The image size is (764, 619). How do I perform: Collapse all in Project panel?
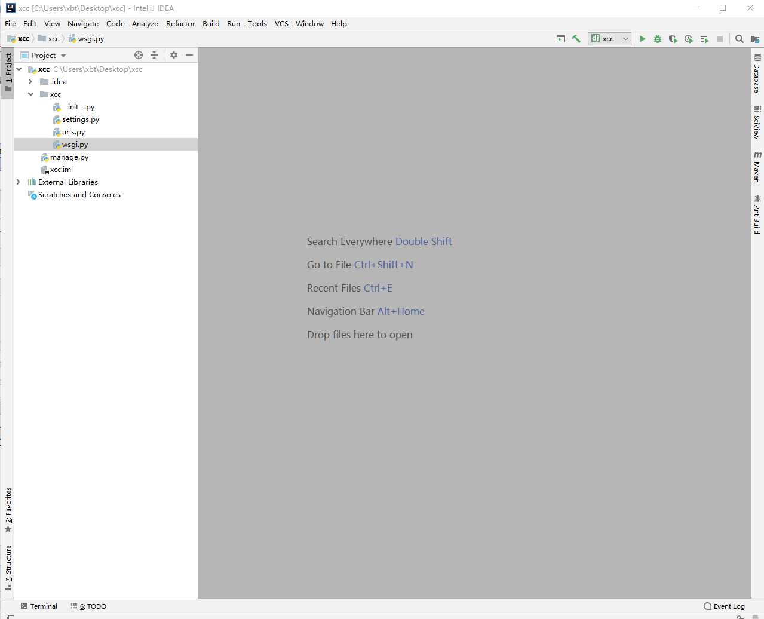[x=154, y=55]
